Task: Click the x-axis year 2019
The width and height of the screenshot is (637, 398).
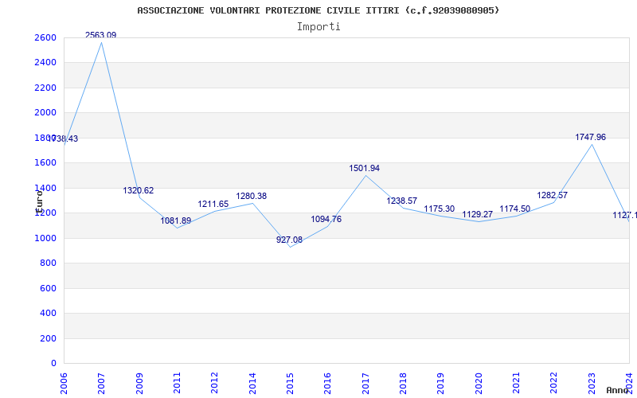Action: pos(441,384)
